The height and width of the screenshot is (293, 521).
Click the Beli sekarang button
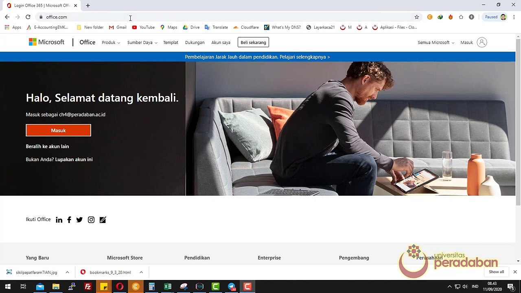(253, 42)
